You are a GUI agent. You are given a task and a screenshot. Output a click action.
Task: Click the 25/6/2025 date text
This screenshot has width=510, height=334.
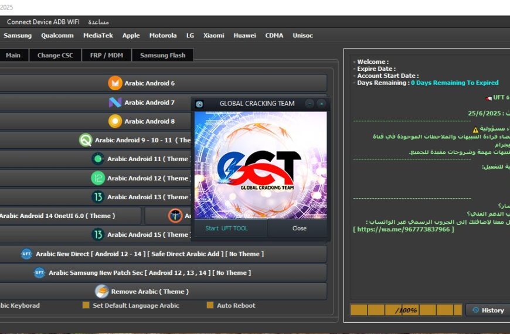pos(484,113)
